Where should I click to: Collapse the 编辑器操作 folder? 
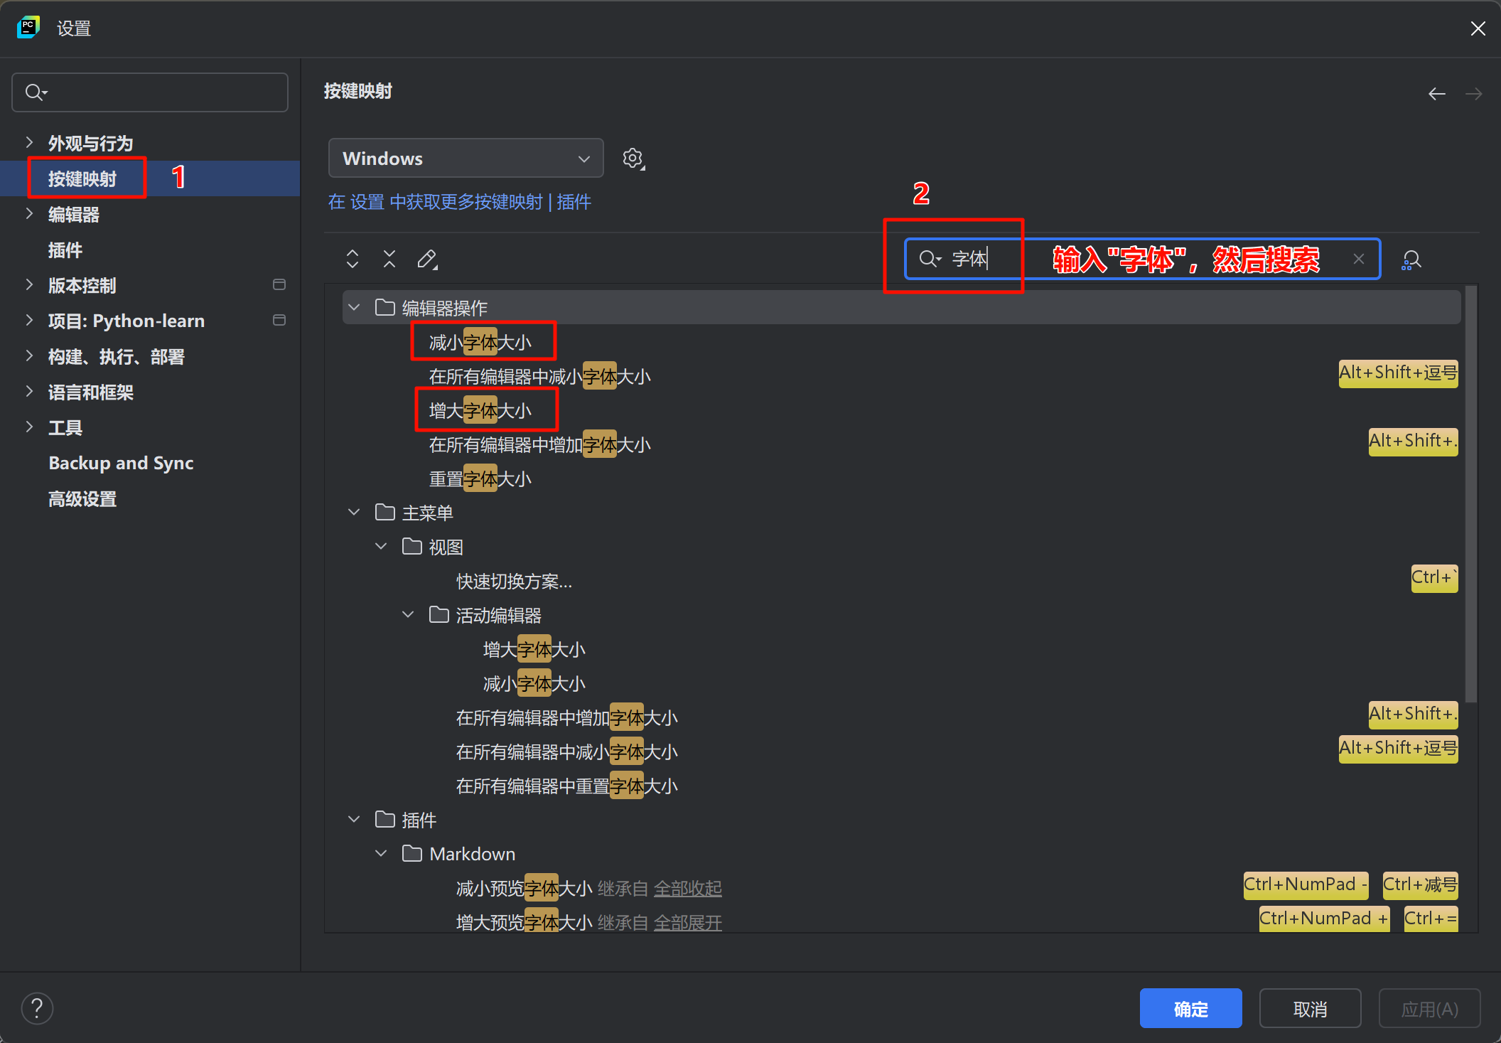(x=354, y=308)
